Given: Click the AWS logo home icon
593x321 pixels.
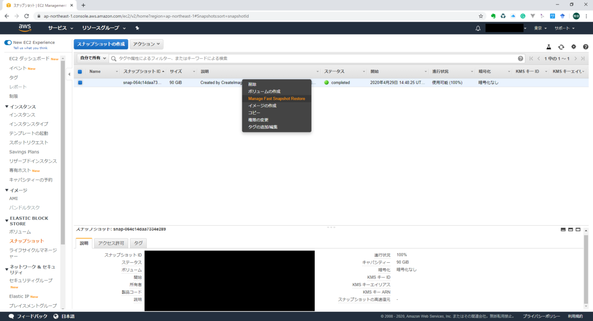Looking at the screenshot, I should (25, 28).
